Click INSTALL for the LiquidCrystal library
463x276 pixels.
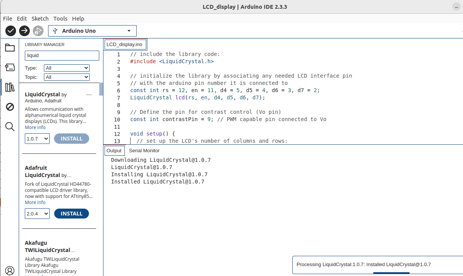[71, 139]
